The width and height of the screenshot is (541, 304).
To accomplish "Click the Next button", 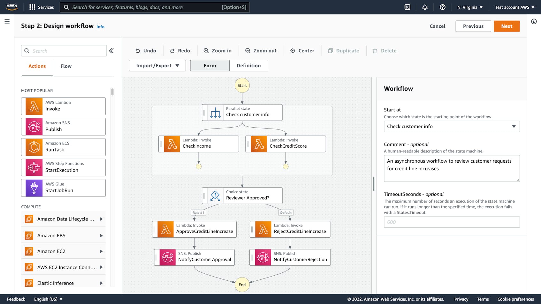I will click(x=507, y=26).
